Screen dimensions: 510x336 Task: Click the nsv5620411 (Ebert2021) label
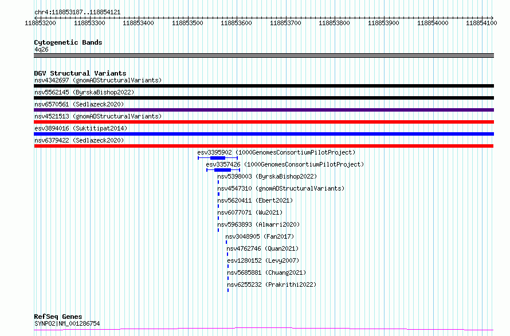255,200
